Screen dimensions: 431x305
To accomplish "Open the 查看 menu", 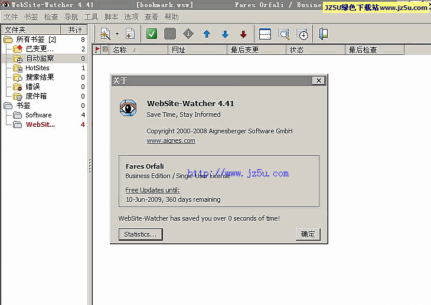I will click(x=152, y=17).
